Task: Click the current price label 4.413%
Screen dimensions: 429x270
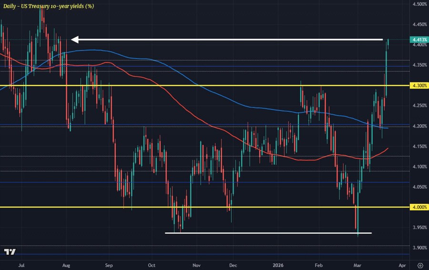Action: click(419, 40)
